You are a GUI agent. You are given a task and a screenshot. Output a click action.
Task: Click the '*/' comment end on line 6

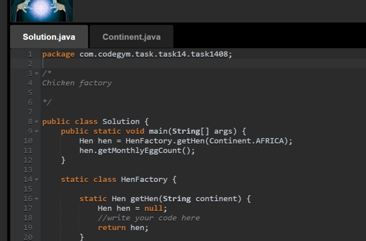point(47,102)
